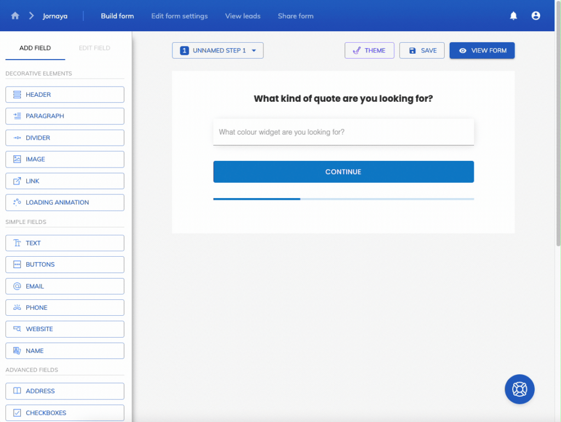Click the Link field icon
Image resolution: width=561 pixels, height=422 pixels.
pyautogui.click(x=17, y=181)
